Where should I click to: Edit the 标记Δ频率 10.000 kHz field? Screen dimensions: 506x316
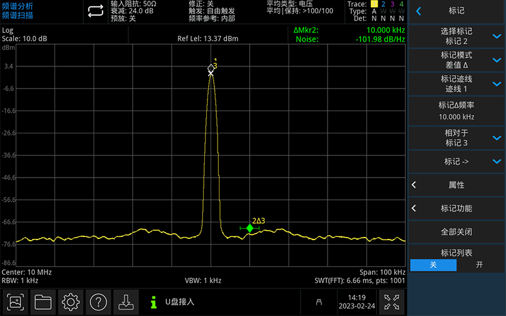point(457,111)
